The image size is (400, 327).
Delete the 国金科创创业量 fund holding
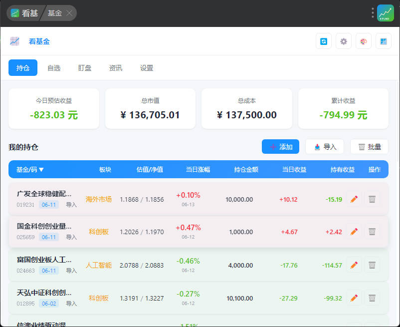[x=372, y=232]
